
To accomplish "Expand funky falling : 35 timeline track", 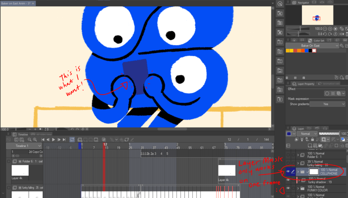I will (20, 188).
